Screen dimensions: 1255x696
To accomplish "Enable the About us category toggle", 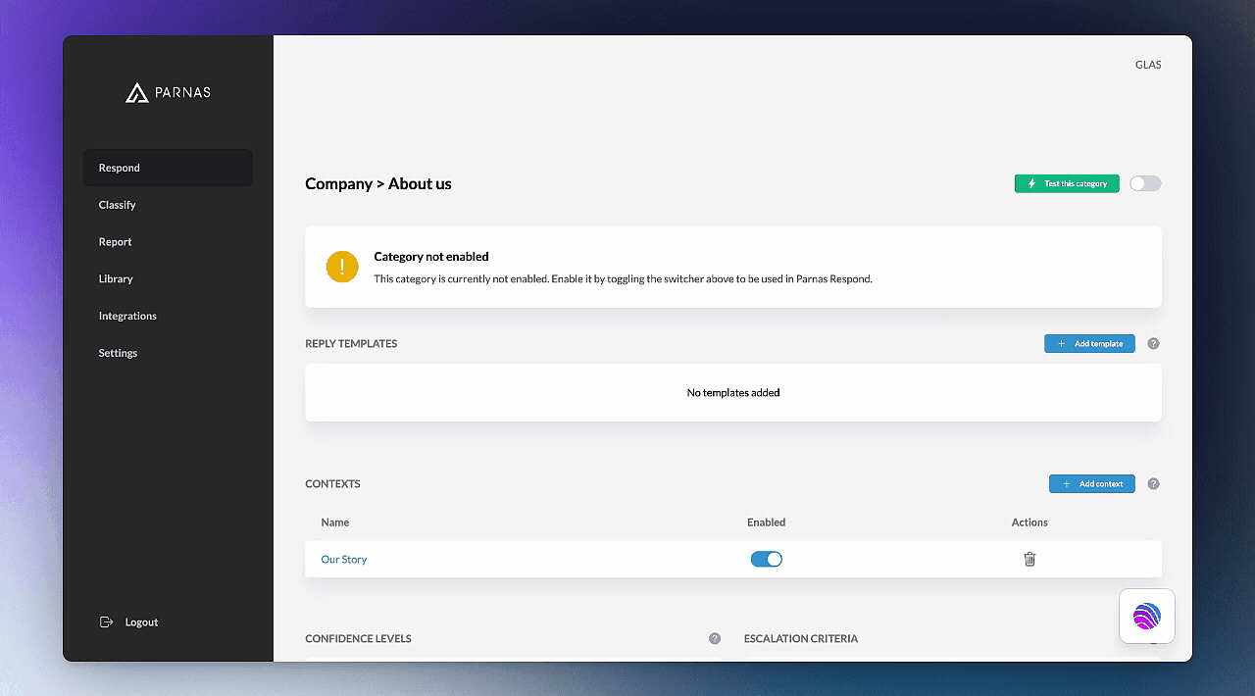I will tap(1144, 184).
